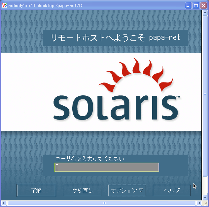Click the やり直し (Start Over) button
This screenshot has height=207, width=209.
(x=83, y=190)
